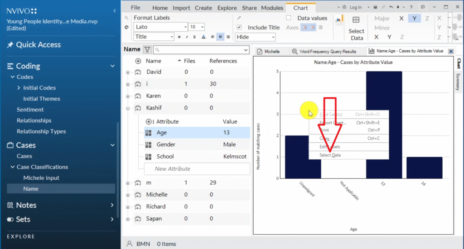
Task: Click the Quick Access pin icon
Action: [x=10, y=45]
